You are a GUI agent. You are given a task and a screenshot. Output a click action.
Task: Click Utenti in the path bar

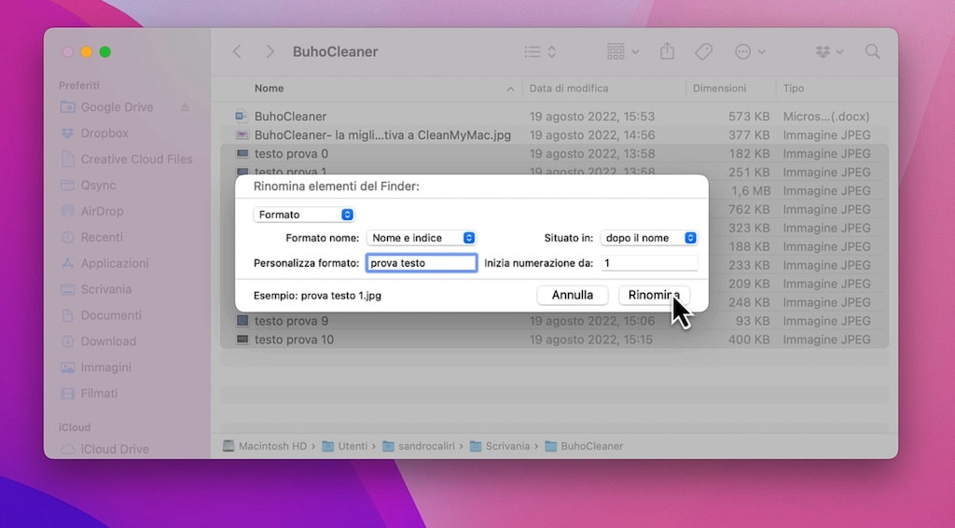345,446
